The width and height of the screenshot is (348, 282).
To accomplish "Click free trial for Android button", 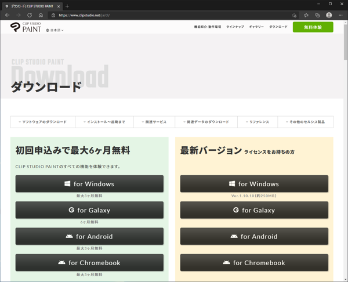I will (89, 237).
